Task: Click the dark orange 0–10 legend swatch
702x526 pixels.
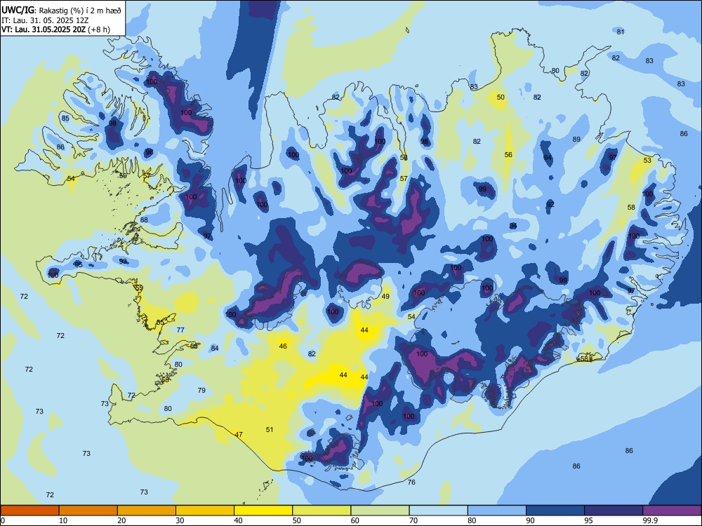Action: [29, 511]
